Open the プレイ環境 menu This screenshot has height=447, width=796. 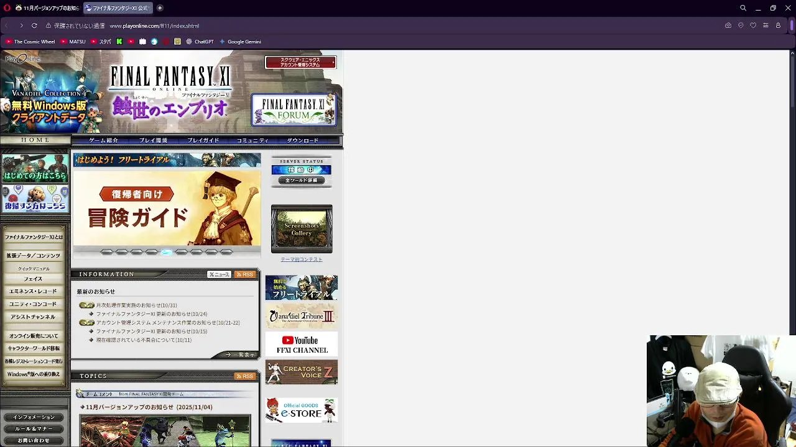153,140
